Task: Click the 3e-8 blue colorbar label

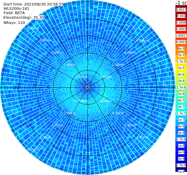Action: point(181,133)
